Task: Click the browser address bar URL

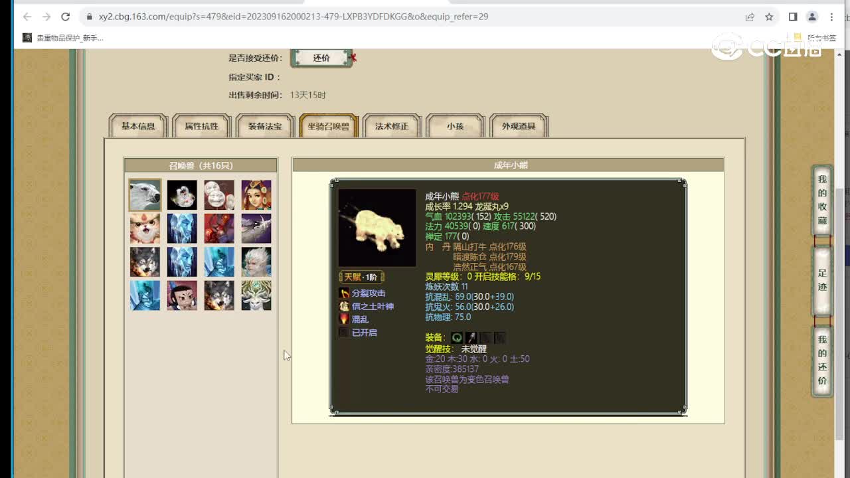Action: coord(294,17)
